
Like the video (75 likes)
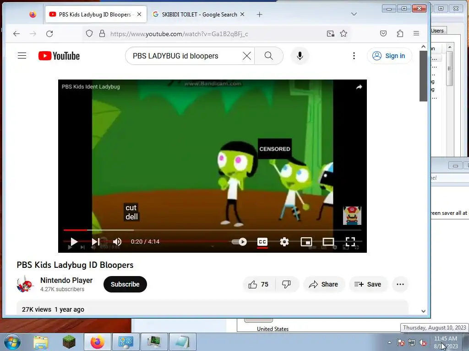click(x=259, y=284)
